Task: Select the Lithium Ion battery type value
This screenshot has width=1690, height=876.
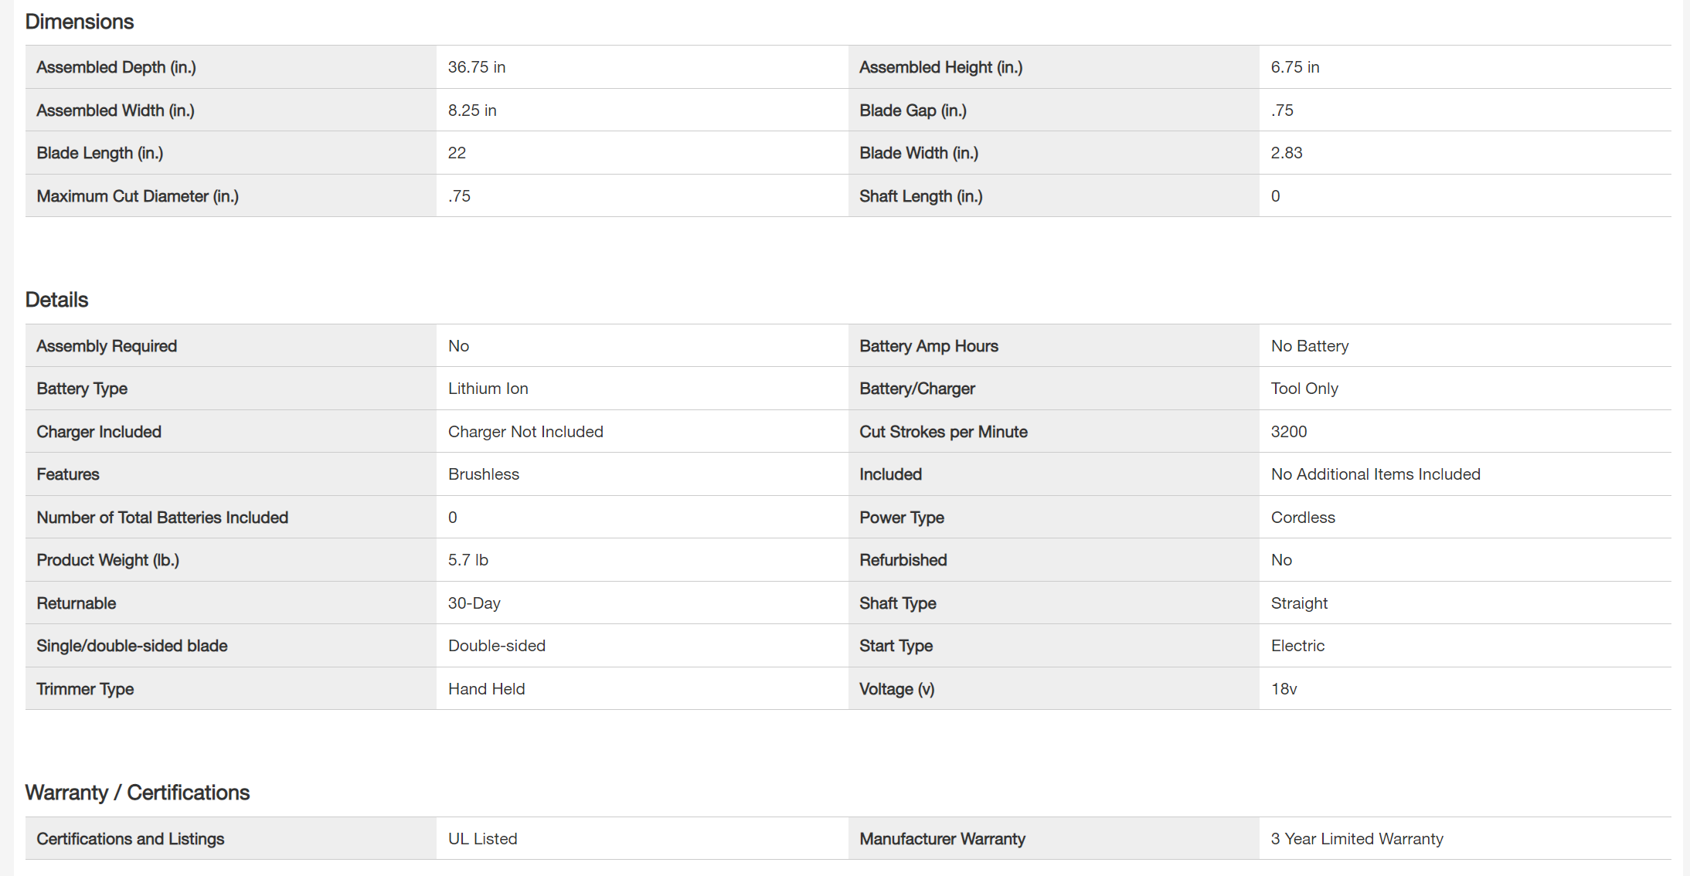Action: tap(488, 389)
